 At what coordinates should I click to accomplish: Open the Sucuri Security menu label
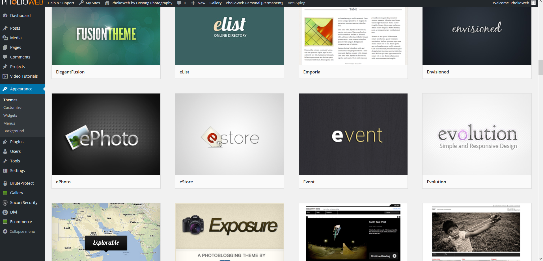pyautogui.click(x=24, y=203)
